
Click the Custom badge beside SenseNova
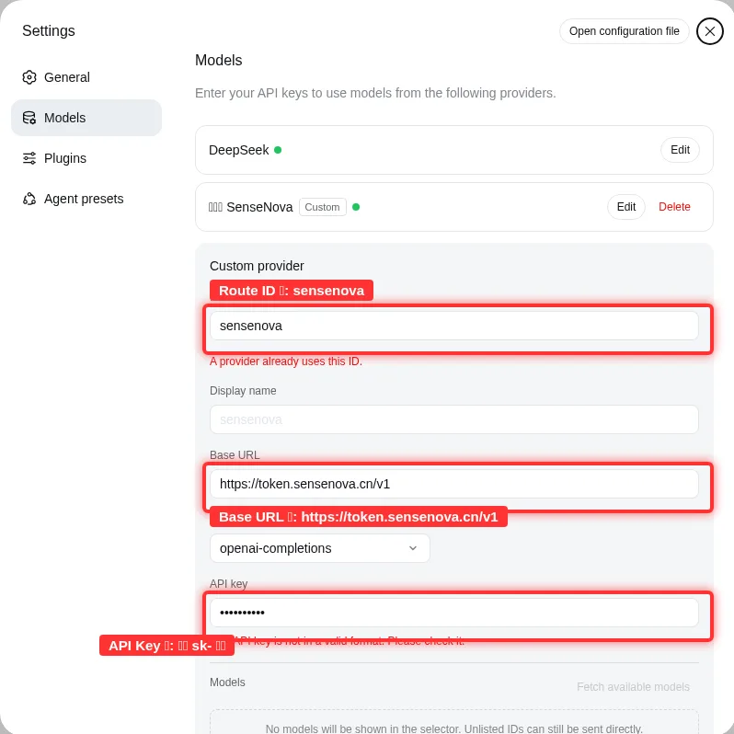[323, 207]
